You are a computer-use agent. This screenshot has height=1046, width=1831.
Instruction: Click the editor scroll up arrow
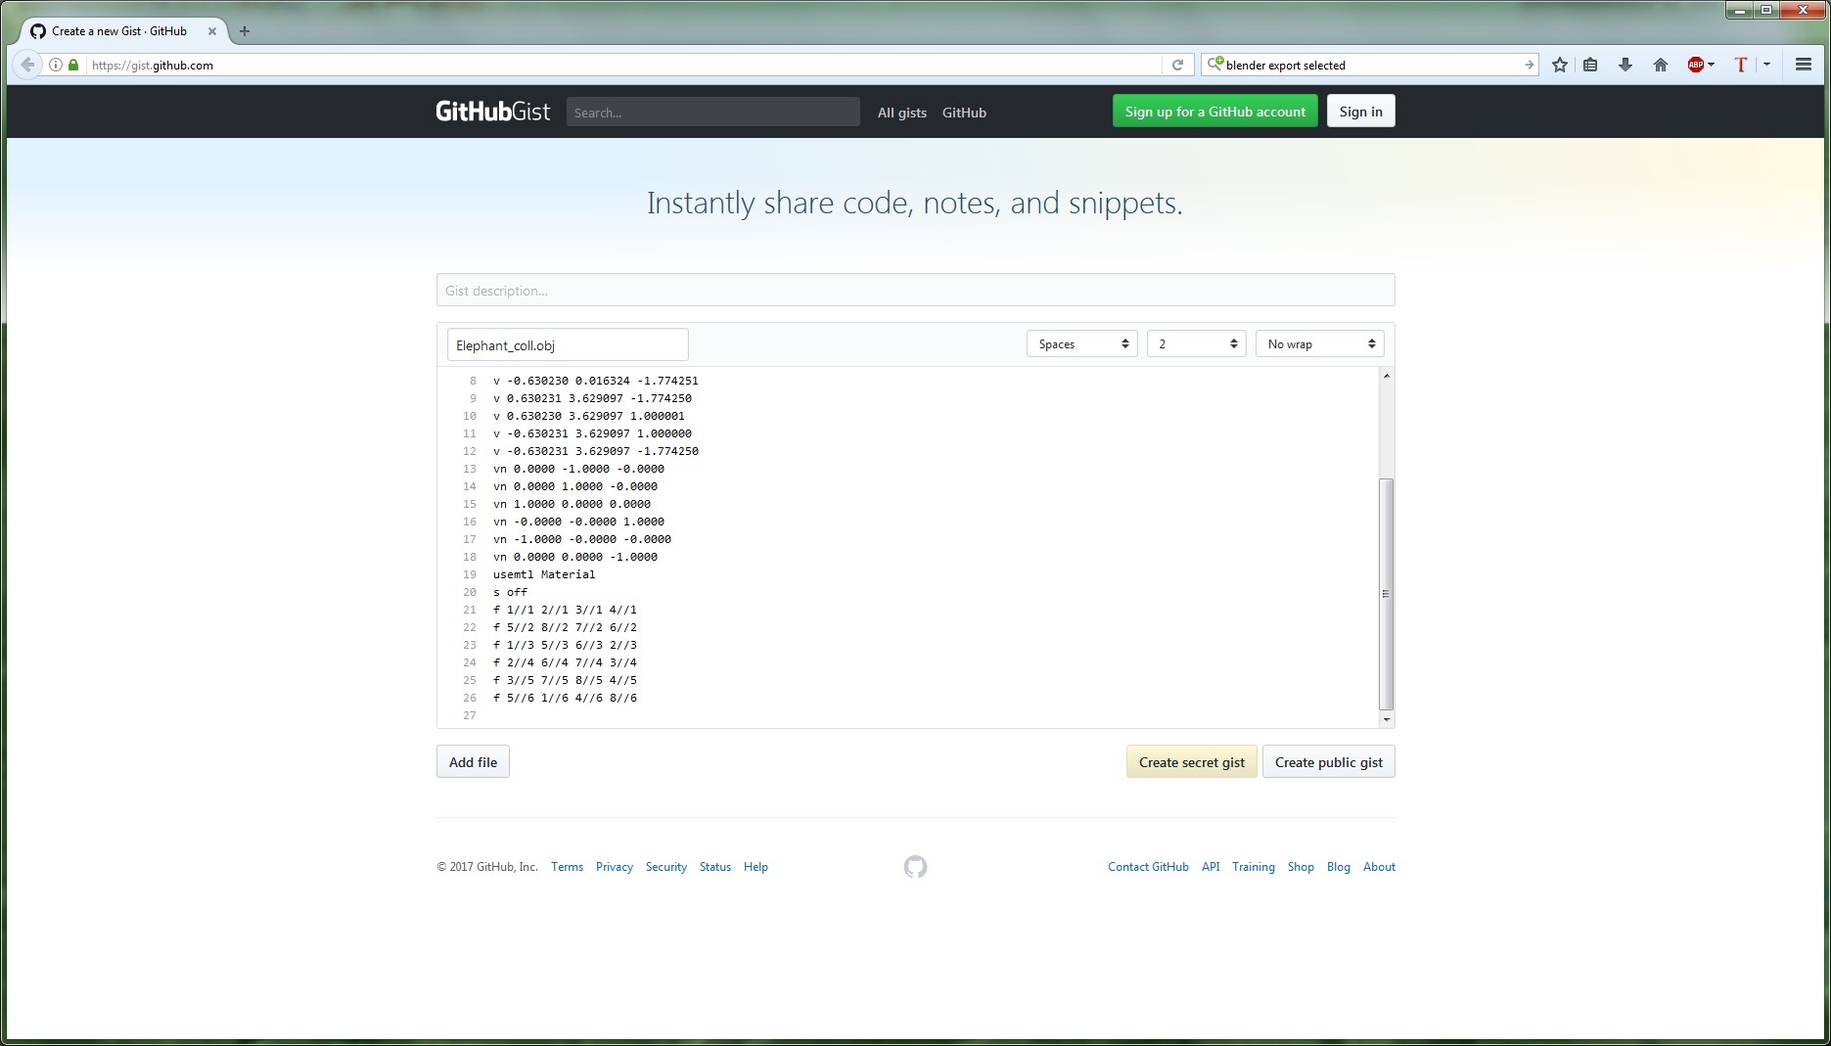1386,376
